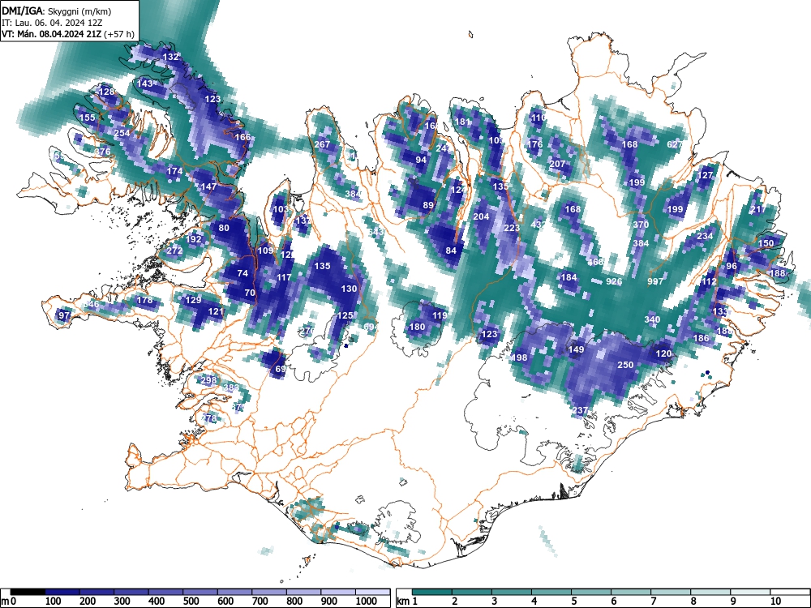Image resolution: width=811 pixels, height=608 pixels.
Task: Click the visibility value 119
Action: tap(440, 315)
